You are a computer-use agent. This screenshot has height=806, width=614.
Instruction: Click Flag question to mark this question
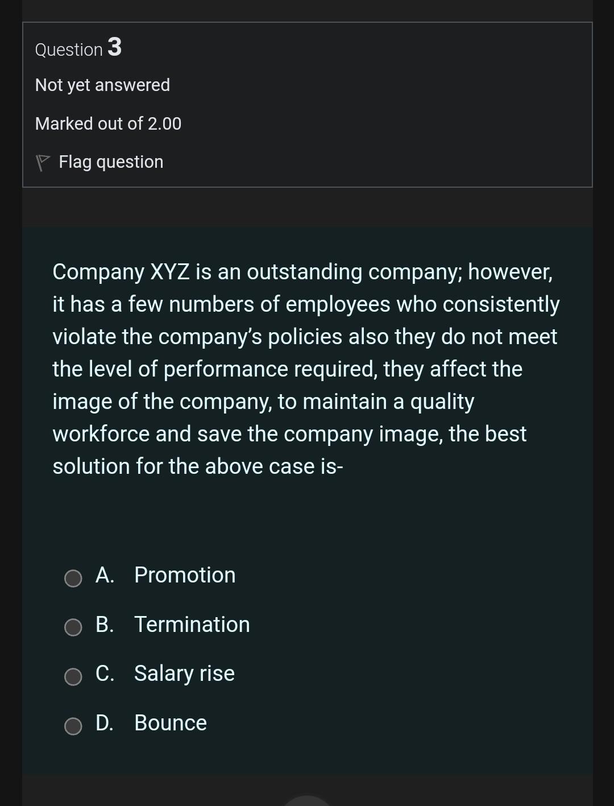110,161
